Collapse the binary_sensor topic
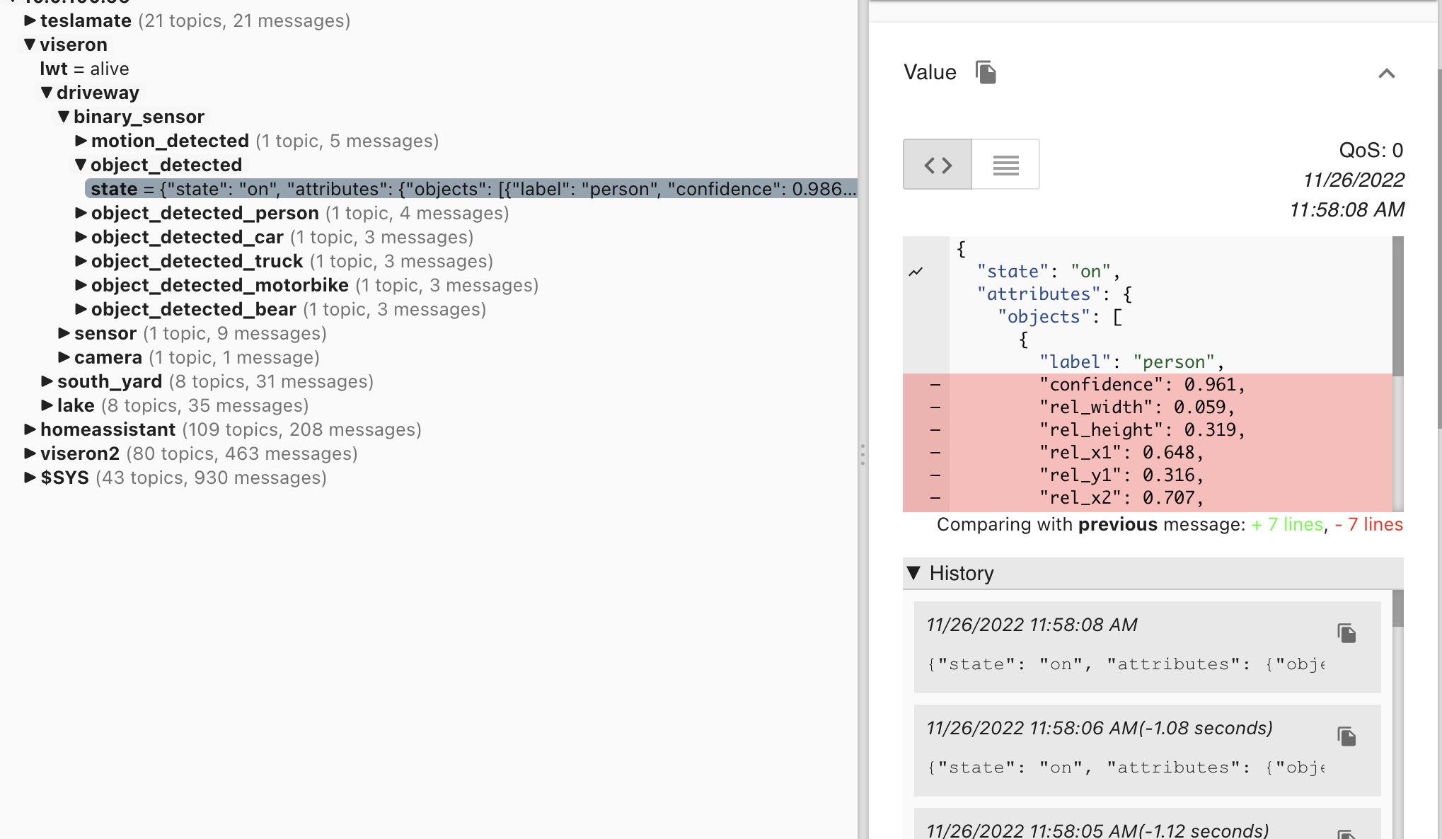 (x=64, y=117)
